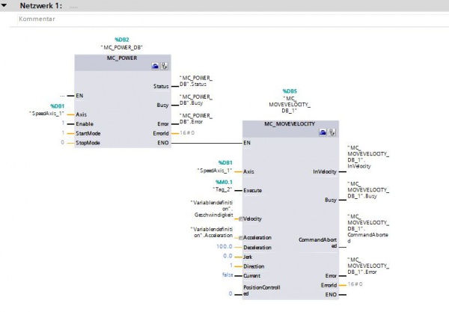Click the StartMode input value of MC_POWER
The width and height of the screenshot is (449, 312).
[x=62, y=132]
